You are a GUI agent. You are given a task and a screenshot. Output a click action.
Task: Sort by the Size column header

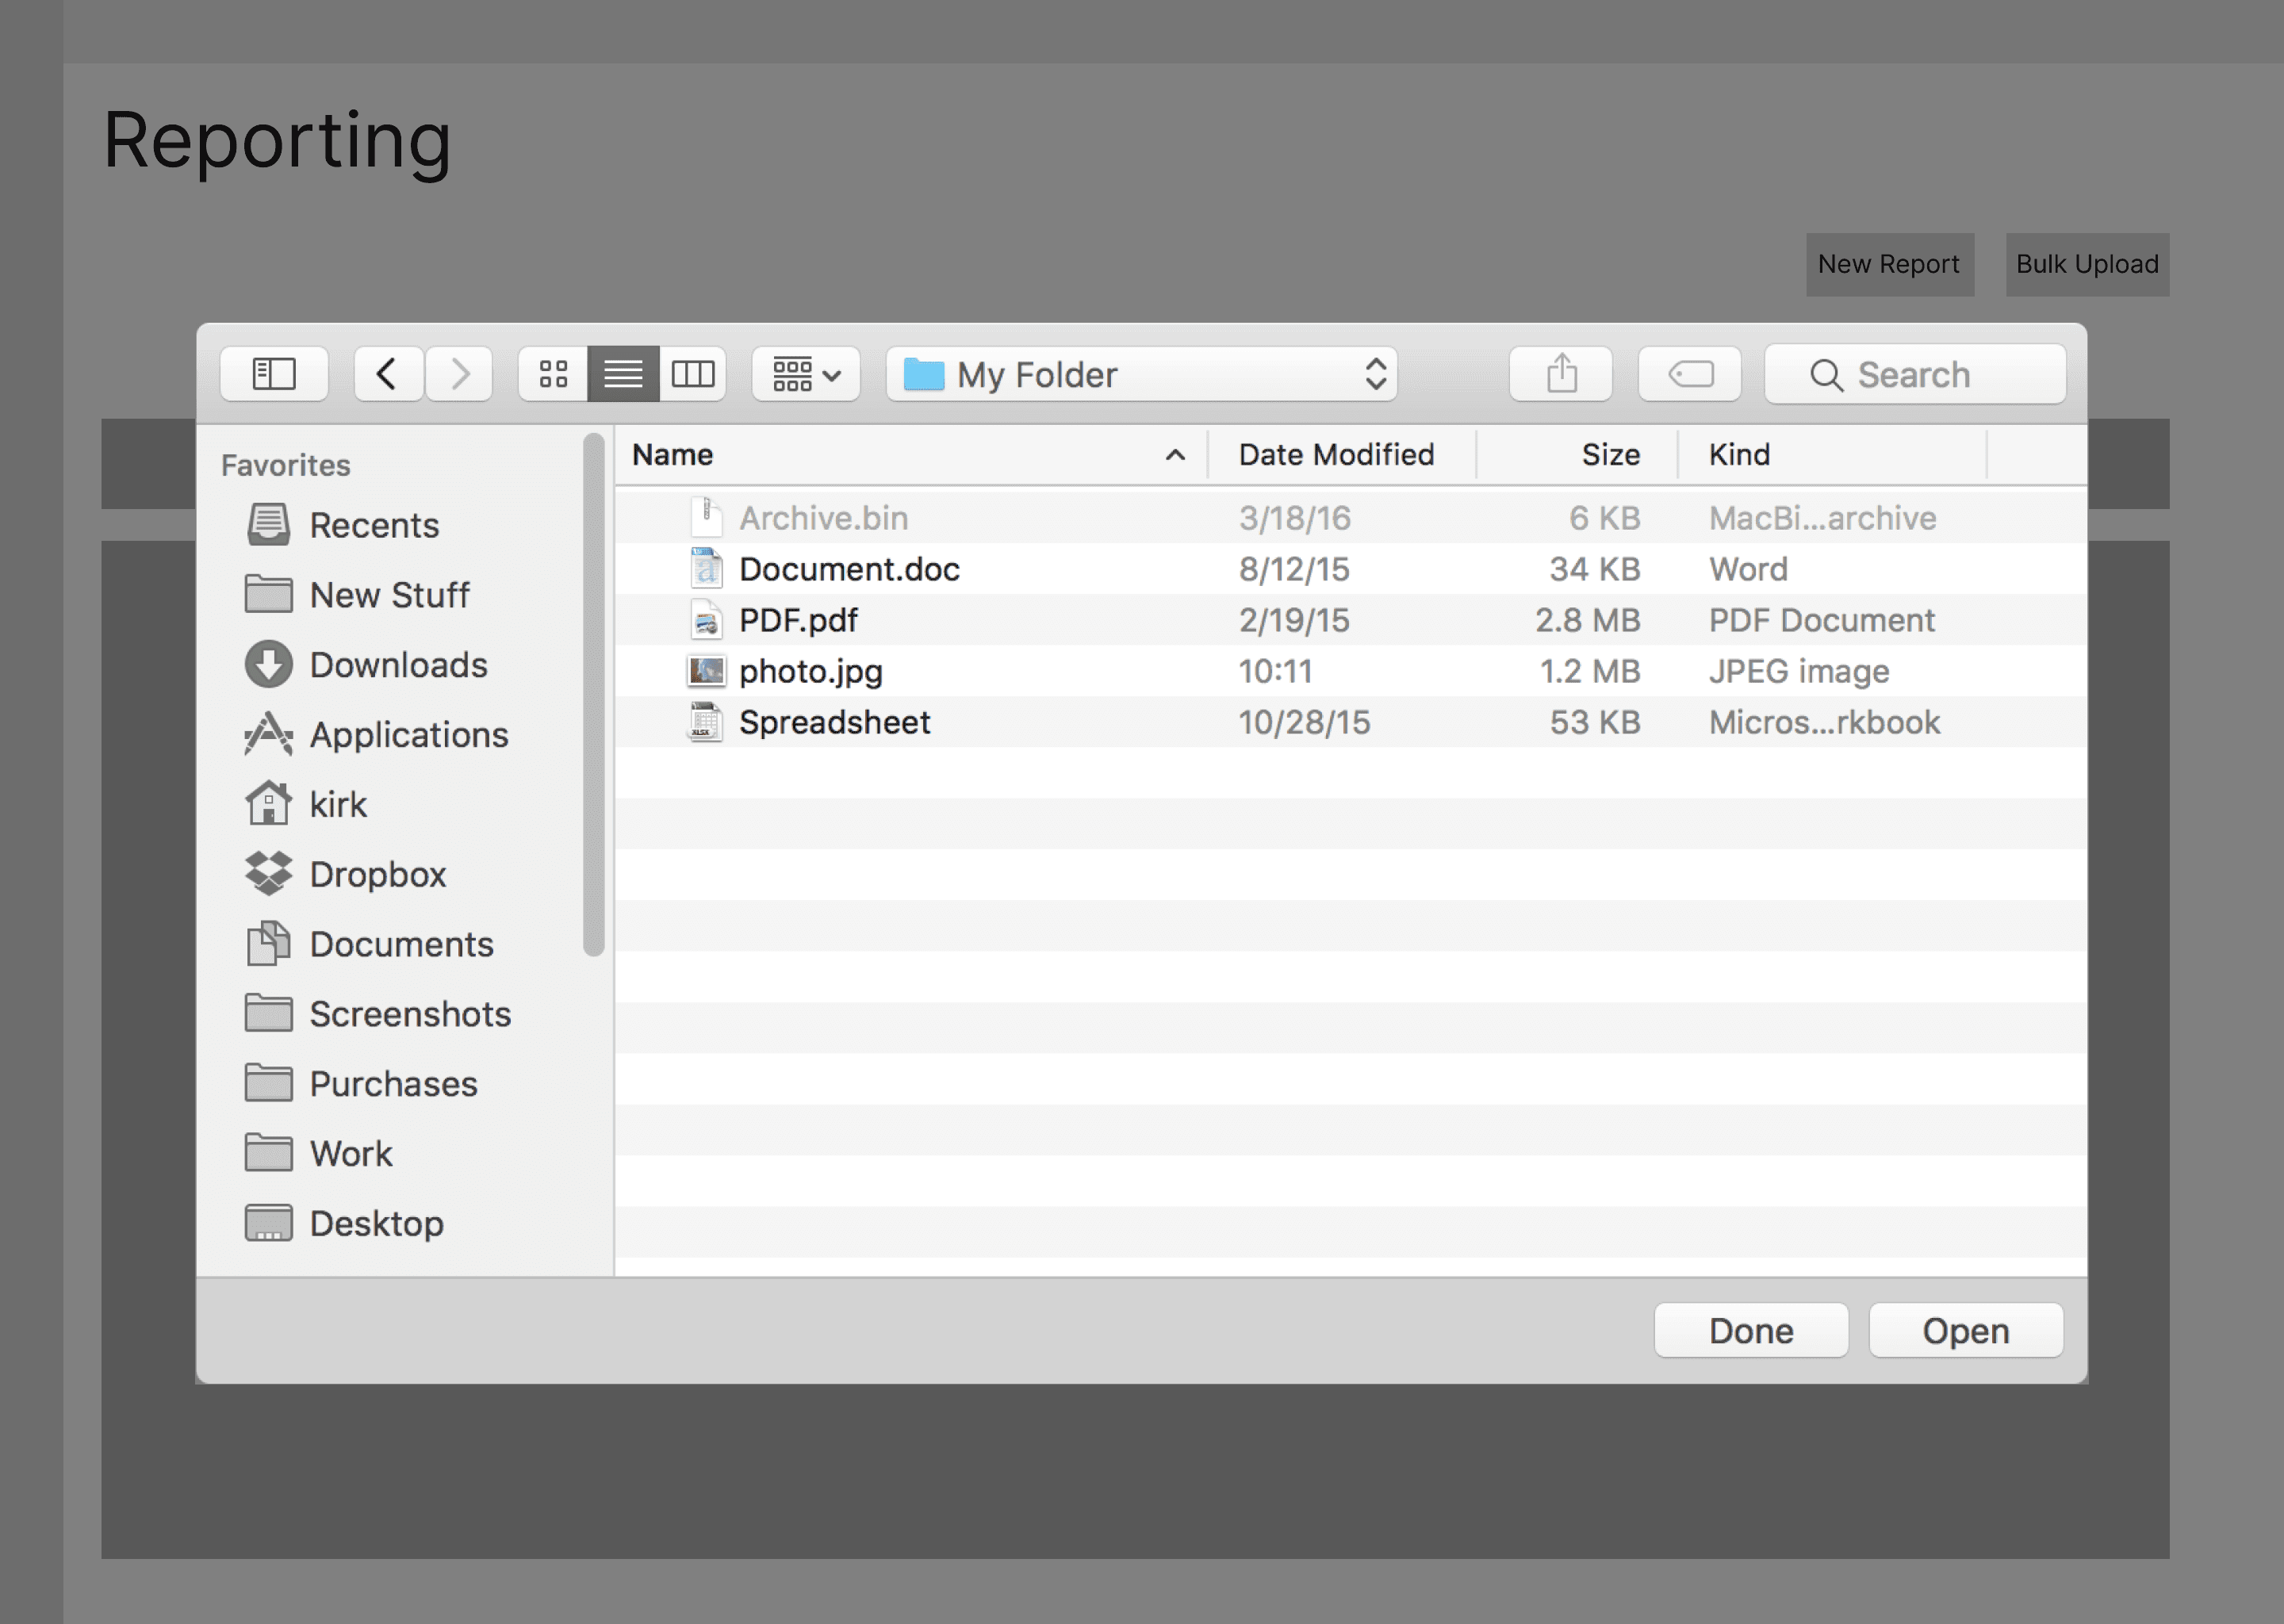tap(1608, 455)
